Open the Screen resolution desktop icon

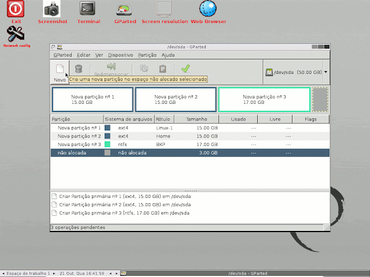tap(164, 12)
